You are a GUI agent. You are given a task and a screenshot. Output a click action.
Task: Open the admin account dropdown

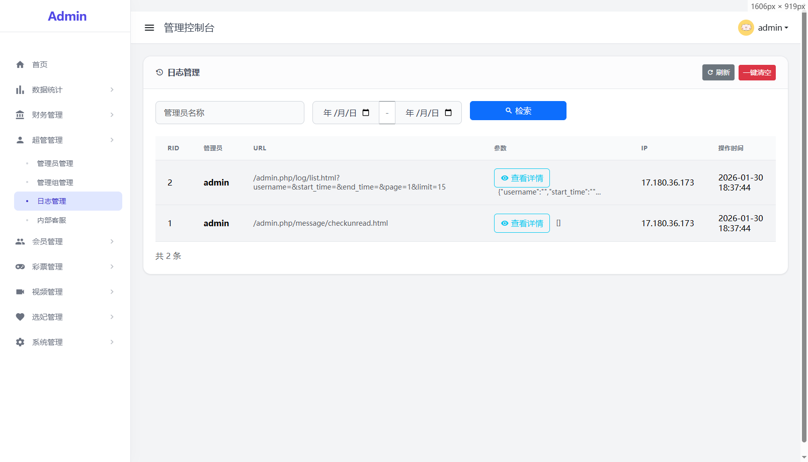[773, 28]
